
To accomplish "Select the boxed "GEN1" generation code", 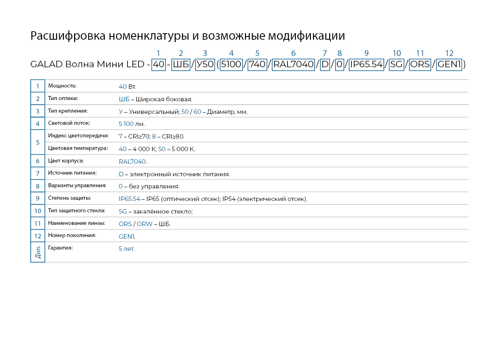I will [x=449, y=64].
